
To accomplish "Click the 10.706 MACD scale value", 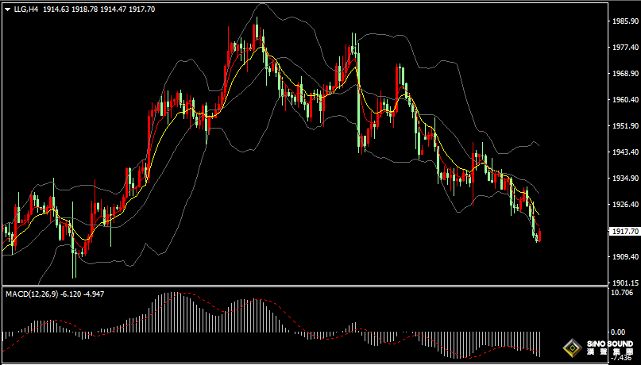I will [x=622, y=293].
